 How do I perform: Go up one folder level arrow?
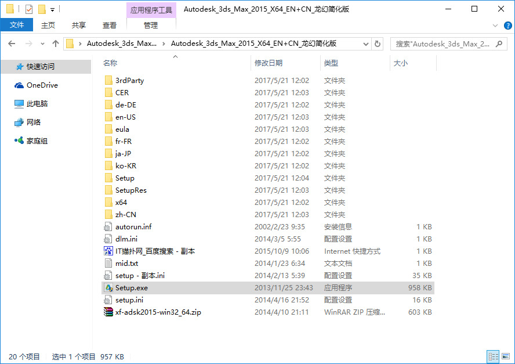coord(56,44)
